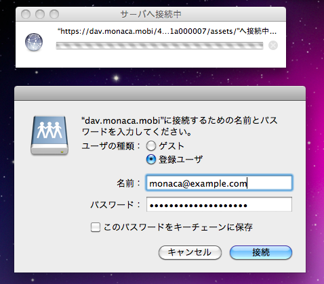
Task: Click the network globe icon in connecting window
Action: pyautogui.click(x=34, y=42)
